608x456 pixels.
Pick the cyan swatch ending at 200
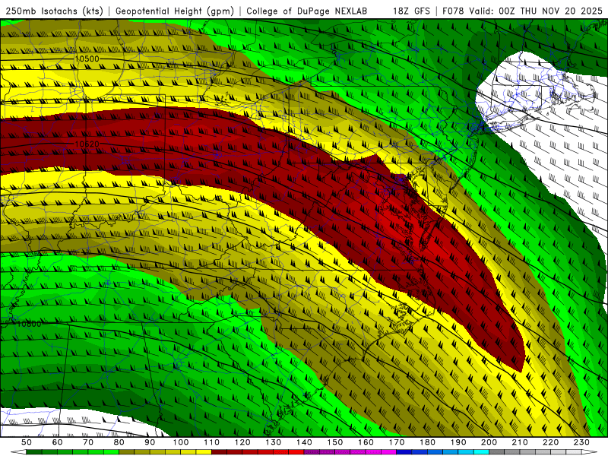coord(481,451)
